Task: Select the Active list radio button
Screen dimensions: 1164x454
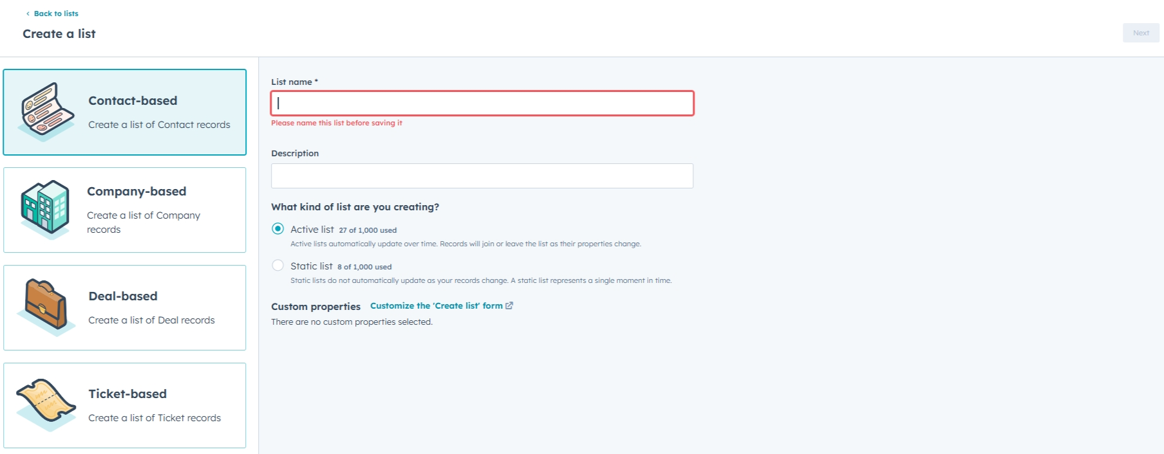Action: (277, 229)
